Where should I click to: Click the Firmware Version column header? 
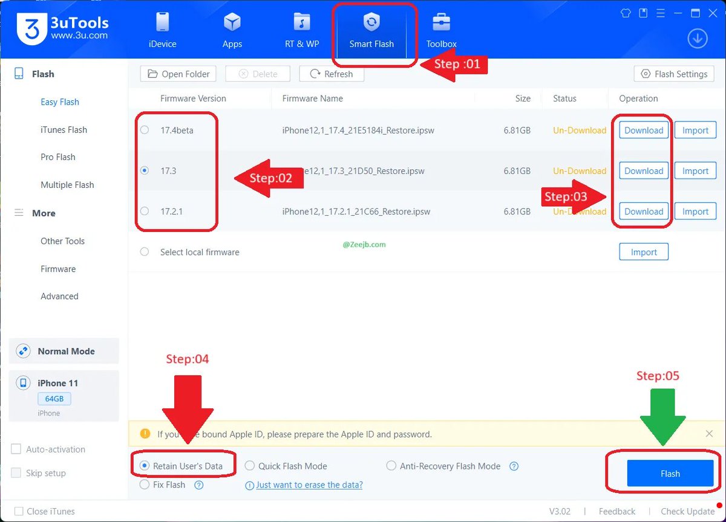click(x=193, y=98)
